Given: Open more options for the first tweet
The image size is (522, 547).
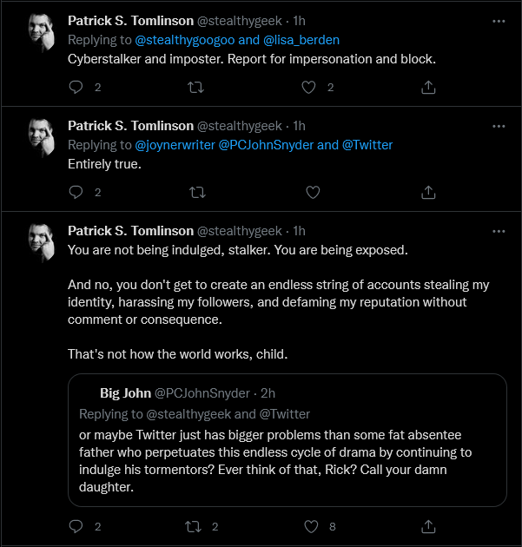Looking at the screenshot, I should tap(499, 22).
